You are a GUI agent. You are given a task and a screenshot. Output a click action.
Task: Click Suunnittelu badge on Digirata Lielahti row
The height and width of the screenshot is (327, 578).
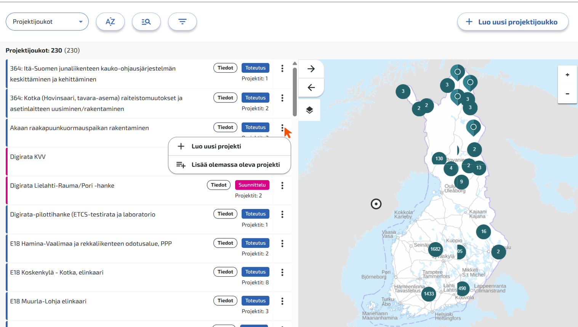pos(252,185)
